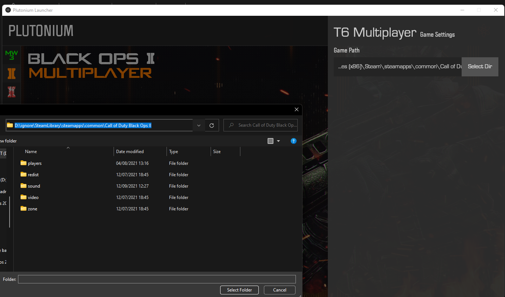Cancel the folder selection dialog
This screenshot has height=297, width=505.
(280, 290)
